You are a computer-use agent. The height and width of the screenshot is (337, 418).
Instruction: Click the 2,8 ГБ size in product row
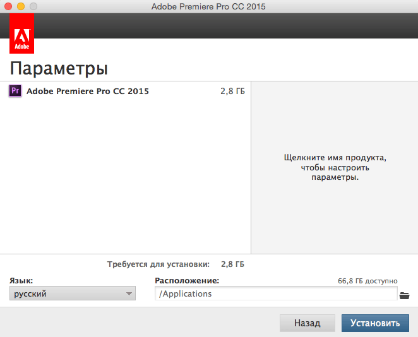[x=232, y=91]
